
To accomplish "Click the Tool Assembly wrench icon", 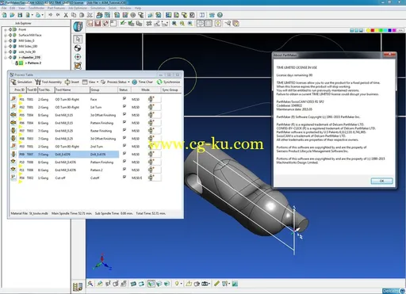I will [x=38, y=82].
